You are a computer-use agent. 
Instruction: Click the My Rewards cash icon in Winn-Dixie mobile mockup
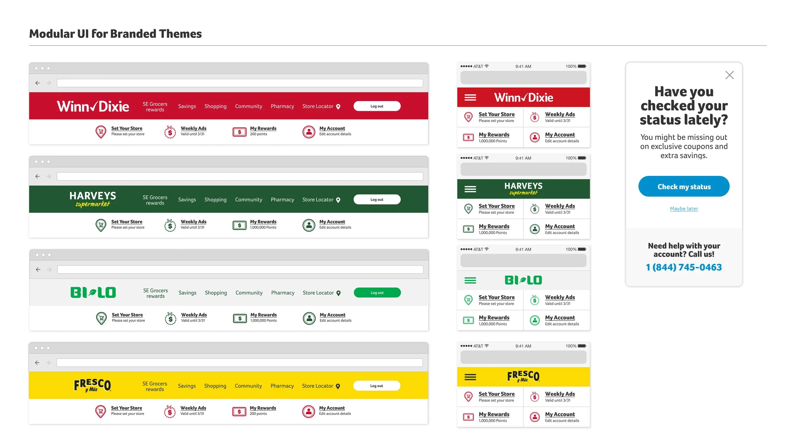(468, 138)
